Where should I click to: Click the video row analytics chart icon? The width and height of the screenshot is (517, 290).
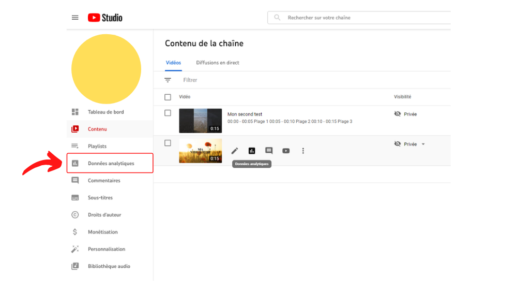(252, 151)
